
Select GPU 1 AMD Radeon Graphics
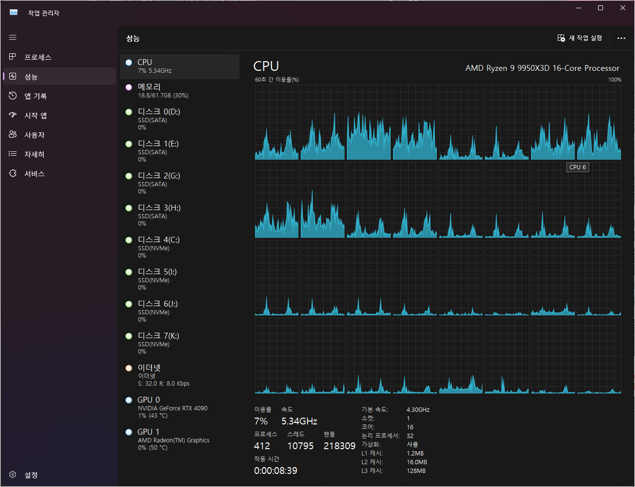179,439
